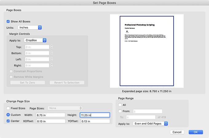Uncheck the Center checkbox
This screenshot has width=209, height=138.
coord(8,121)
